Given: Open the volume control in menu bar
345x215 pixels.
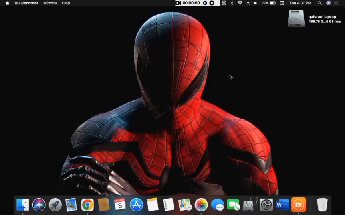Looking at the screenshot, I should click(255, 3).
